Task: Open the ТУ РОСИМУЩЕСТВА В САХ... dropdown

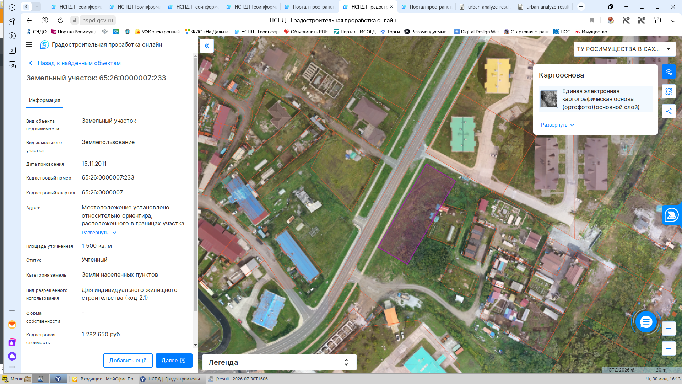Action: pos(624,49)
